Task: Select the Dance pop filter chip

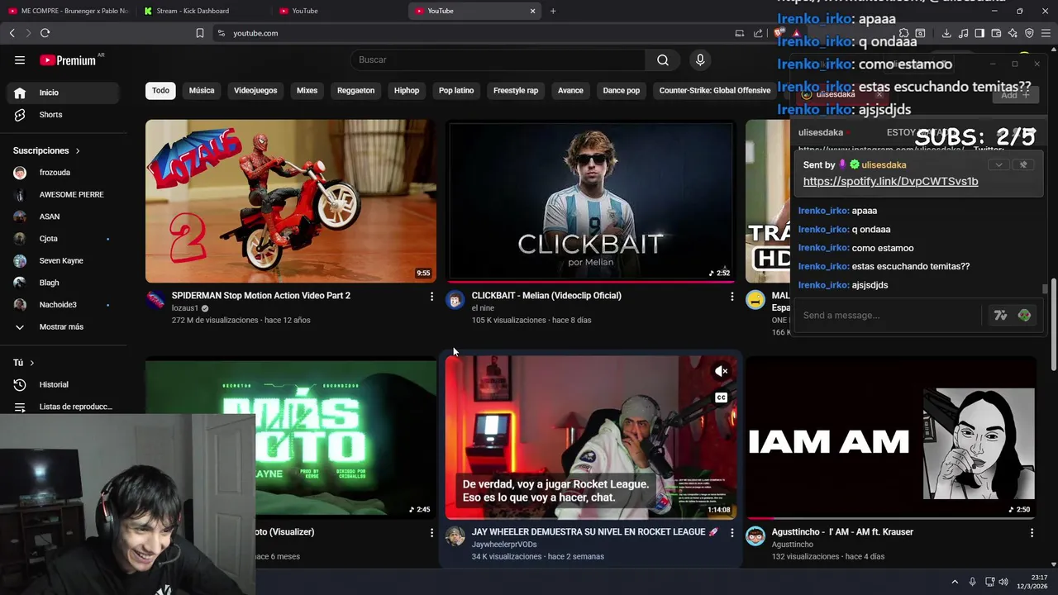Action: tap(622, 90)
